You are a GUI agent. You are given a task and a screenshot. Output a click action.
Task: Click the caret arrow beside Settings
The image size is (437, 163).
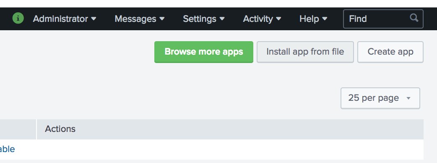[222, 19]
